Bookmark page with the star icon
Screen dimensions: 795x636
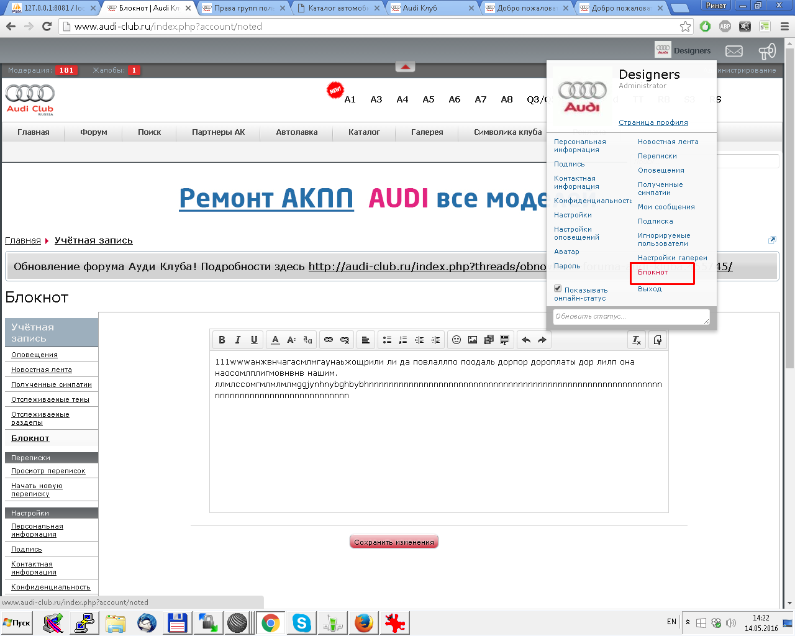pos(685,26)
